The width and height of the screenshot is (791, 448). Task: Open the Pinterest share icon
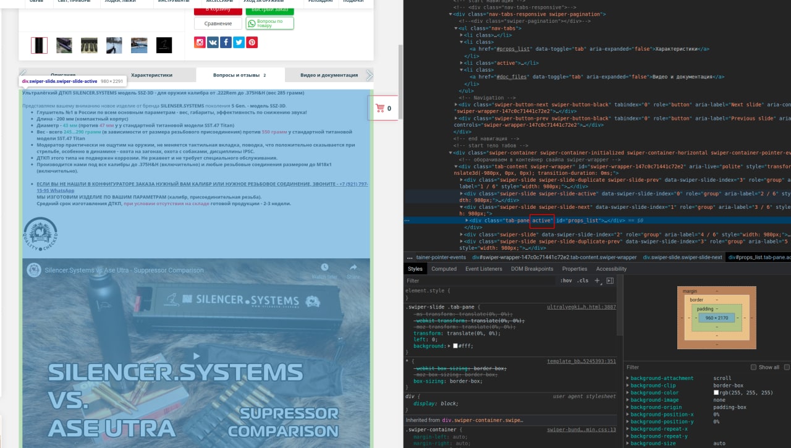(252, 43)
